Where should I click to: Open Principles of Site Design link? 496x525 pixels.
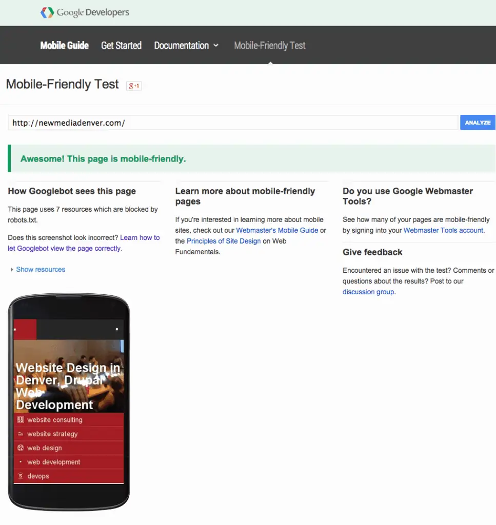tap(224, 241)
